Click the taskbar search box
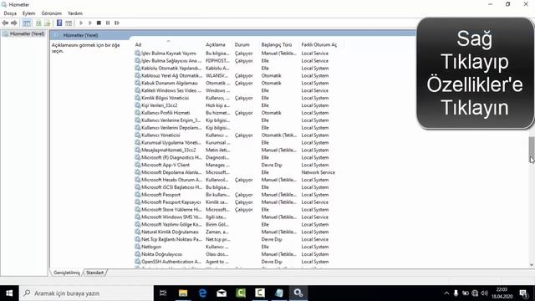Screen dimensions: 535x301 (86, 293)
